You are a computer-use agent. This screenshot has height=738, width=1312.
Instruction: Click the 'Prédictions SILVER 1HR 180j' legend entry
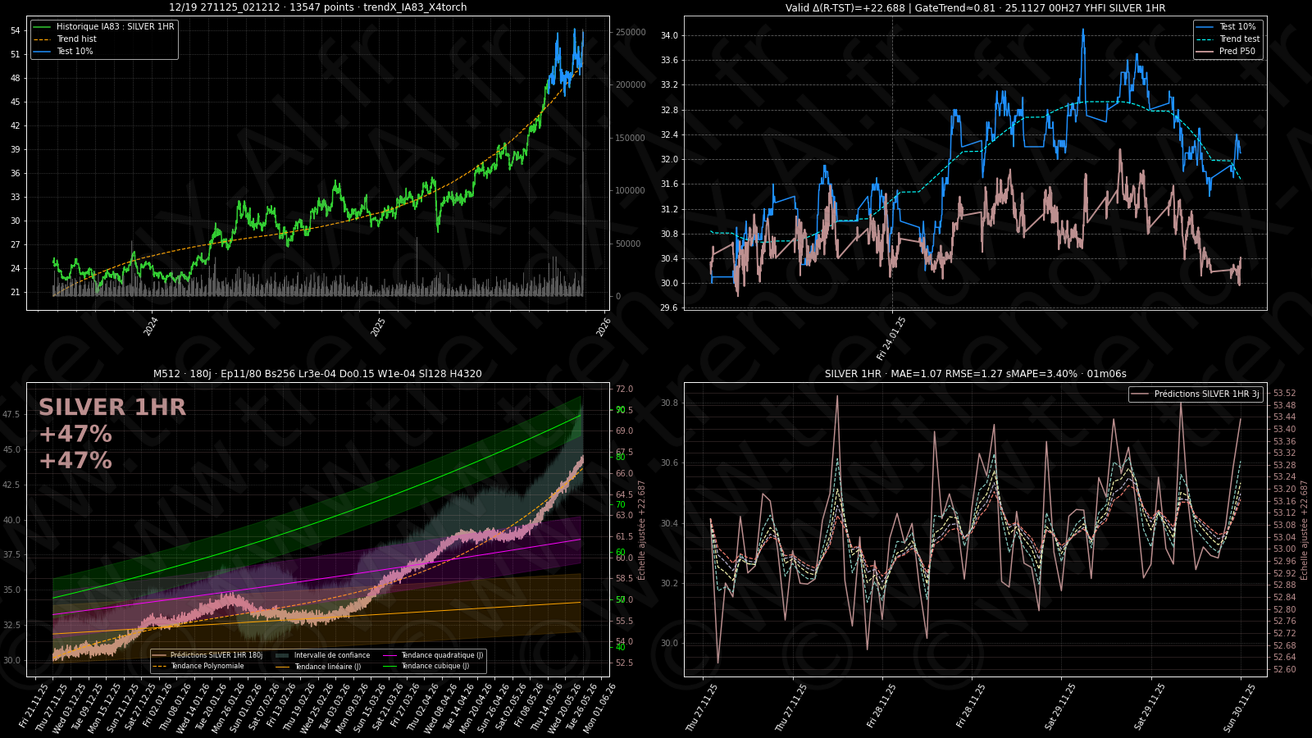[x=216, y=656]
